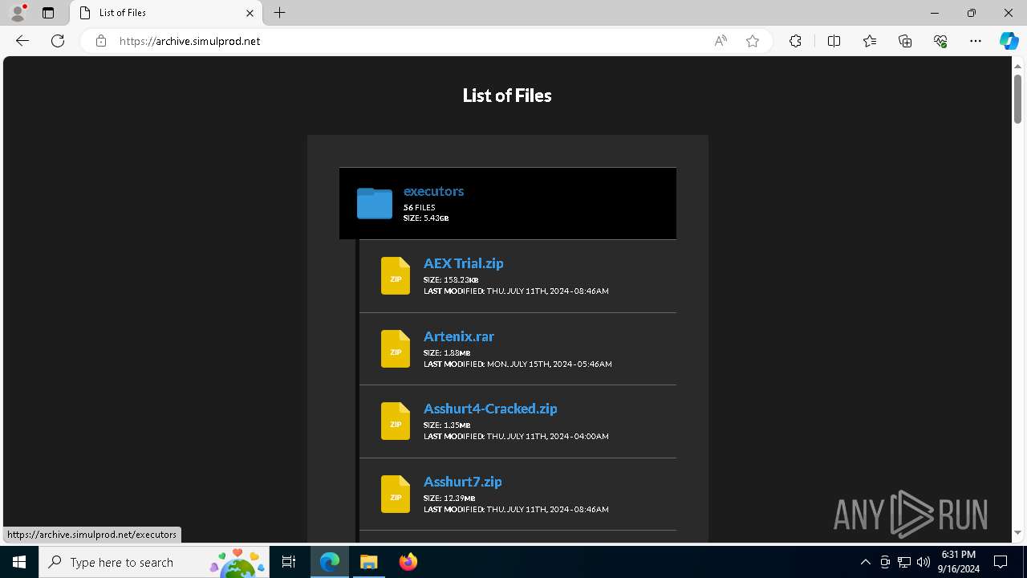Screen dimensions: 1027x578
Task: Select the List of Files tab
Action: (166, 13)
